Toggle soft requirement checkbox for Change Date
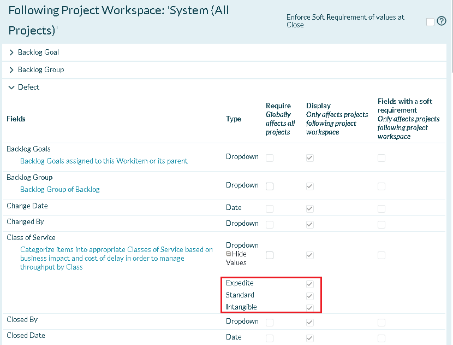The height and width of the screenshot is (345, 453). [382, 208]
